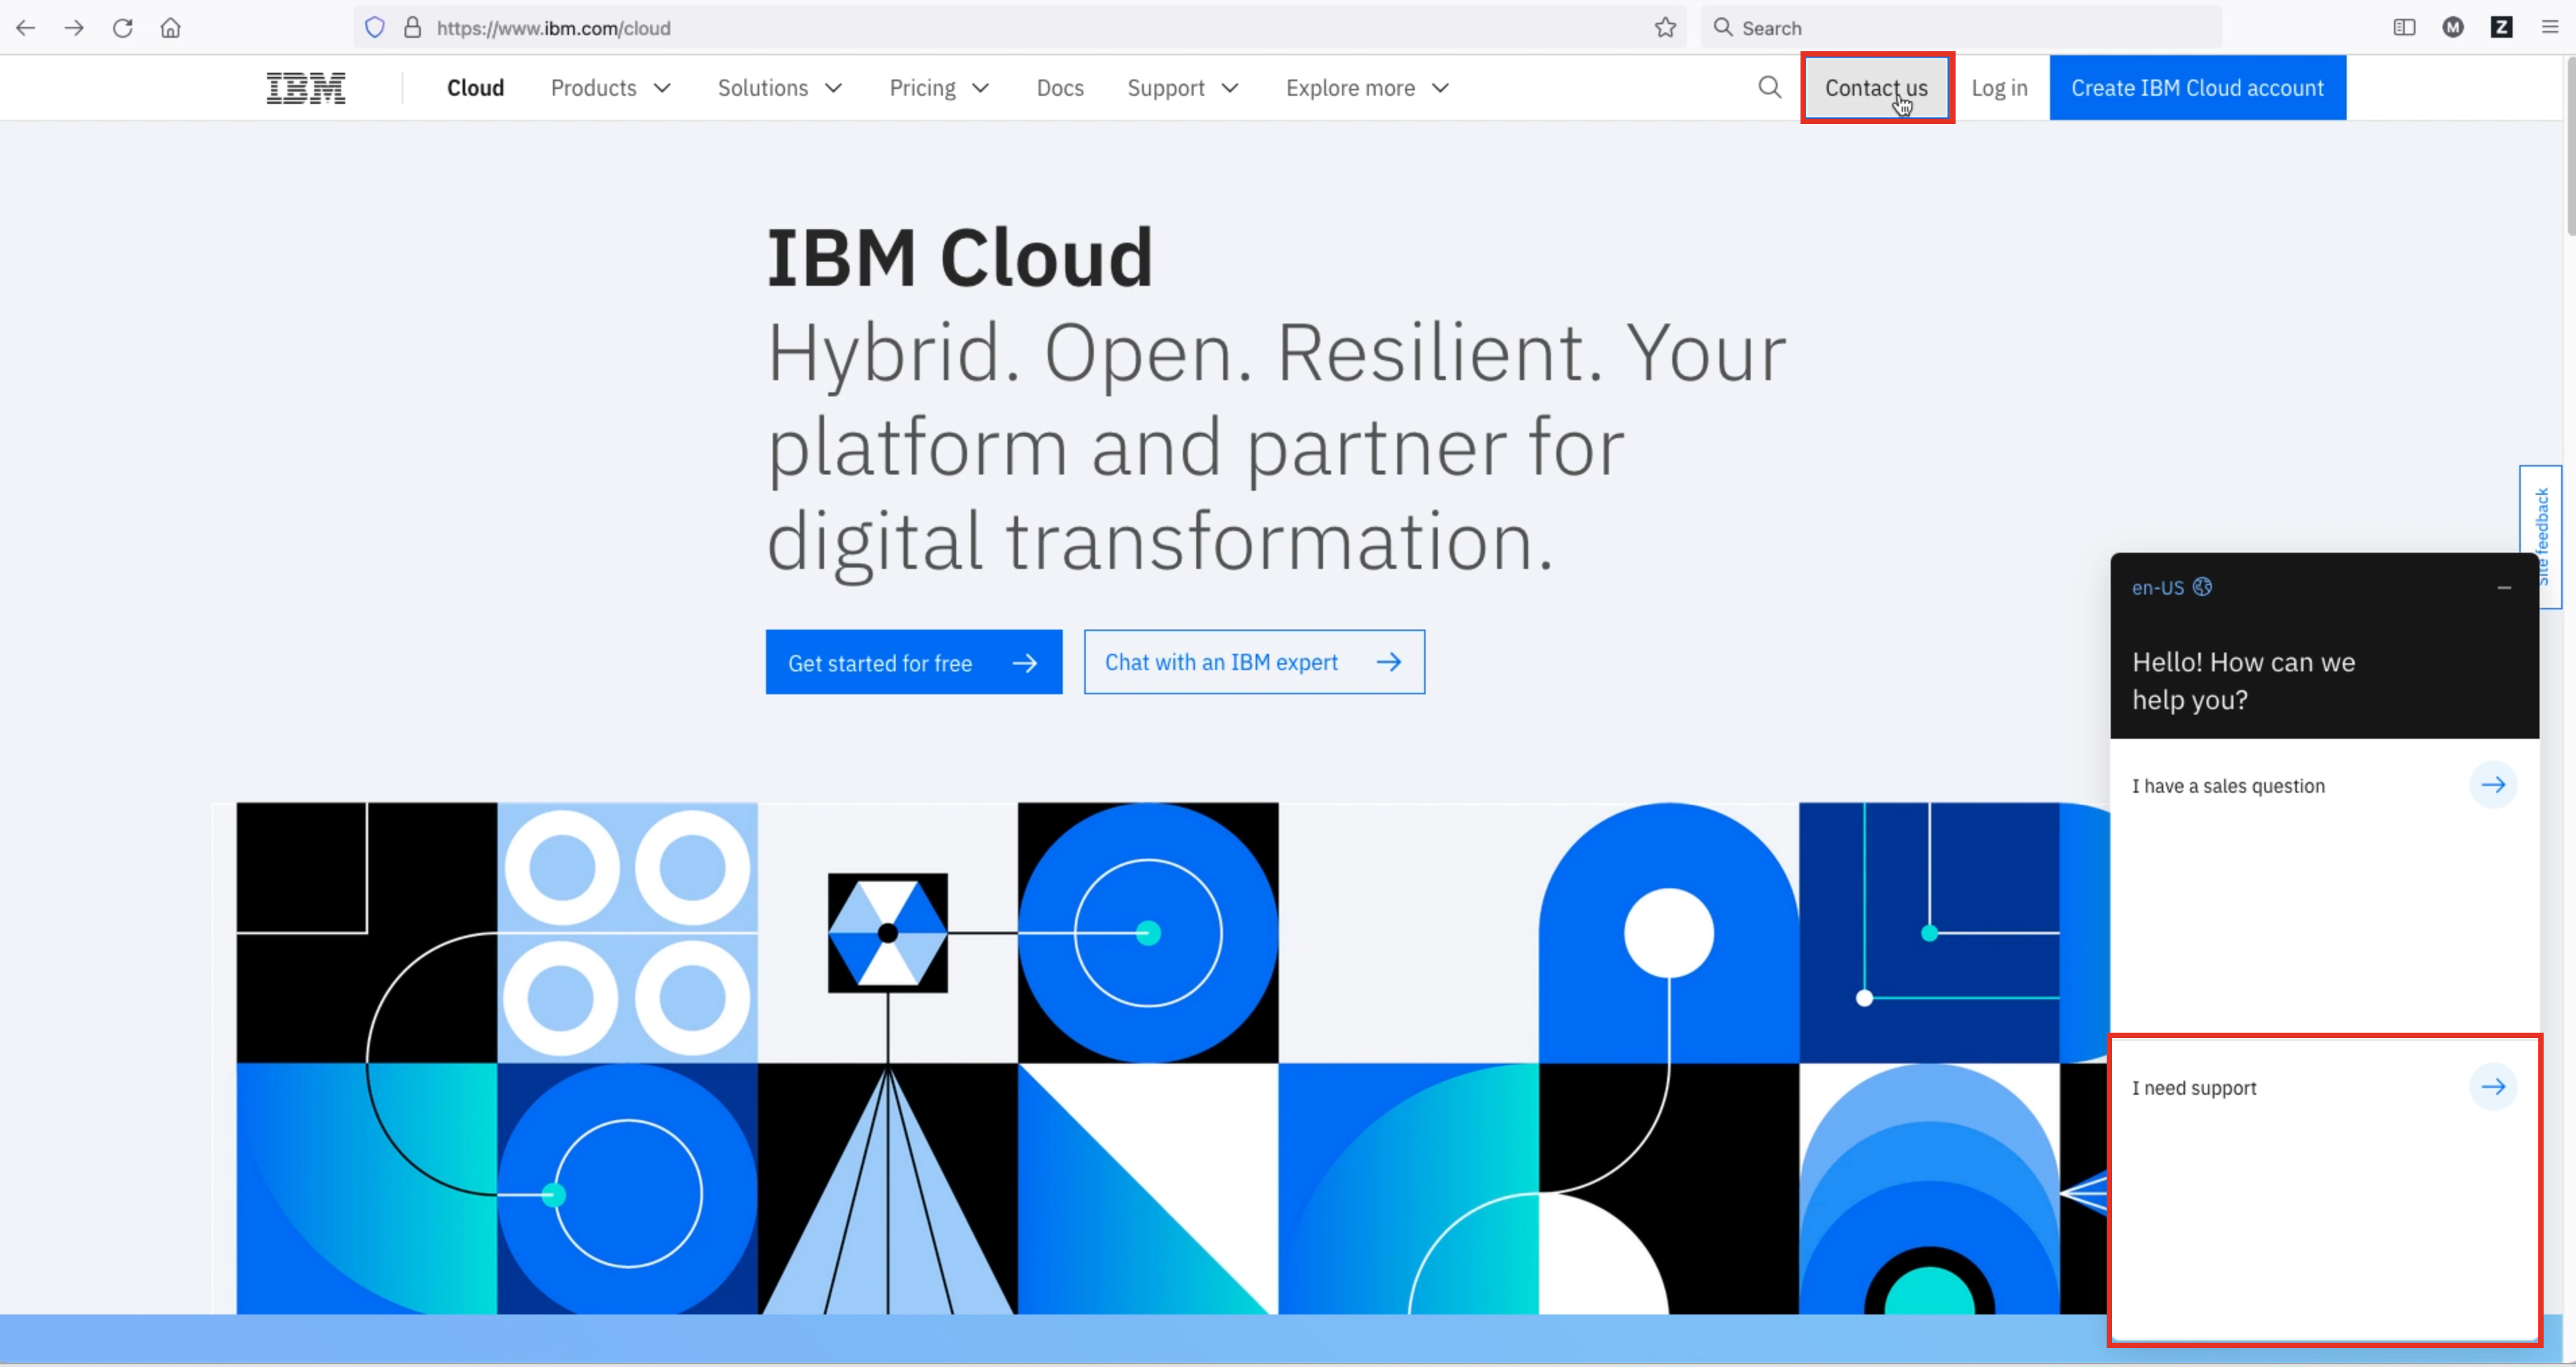Expand Pricing in navigation
Viewport: 2576px width, 1367px height.
tap(938, 88)
